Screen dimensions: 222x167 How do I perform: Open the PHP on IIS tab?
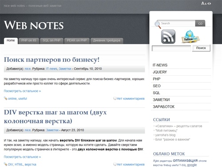tap(29, 41)
